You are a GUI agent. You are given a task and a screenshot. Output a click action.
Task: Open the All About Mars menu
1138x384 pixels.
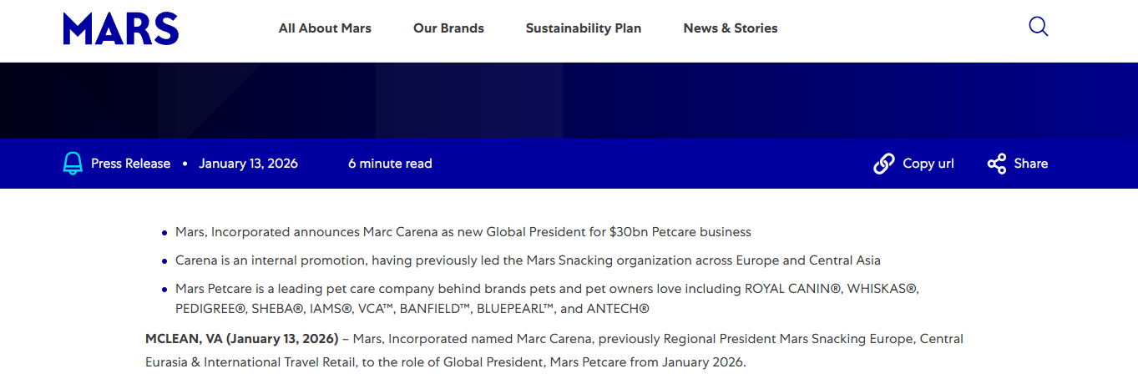pos(325,28)
